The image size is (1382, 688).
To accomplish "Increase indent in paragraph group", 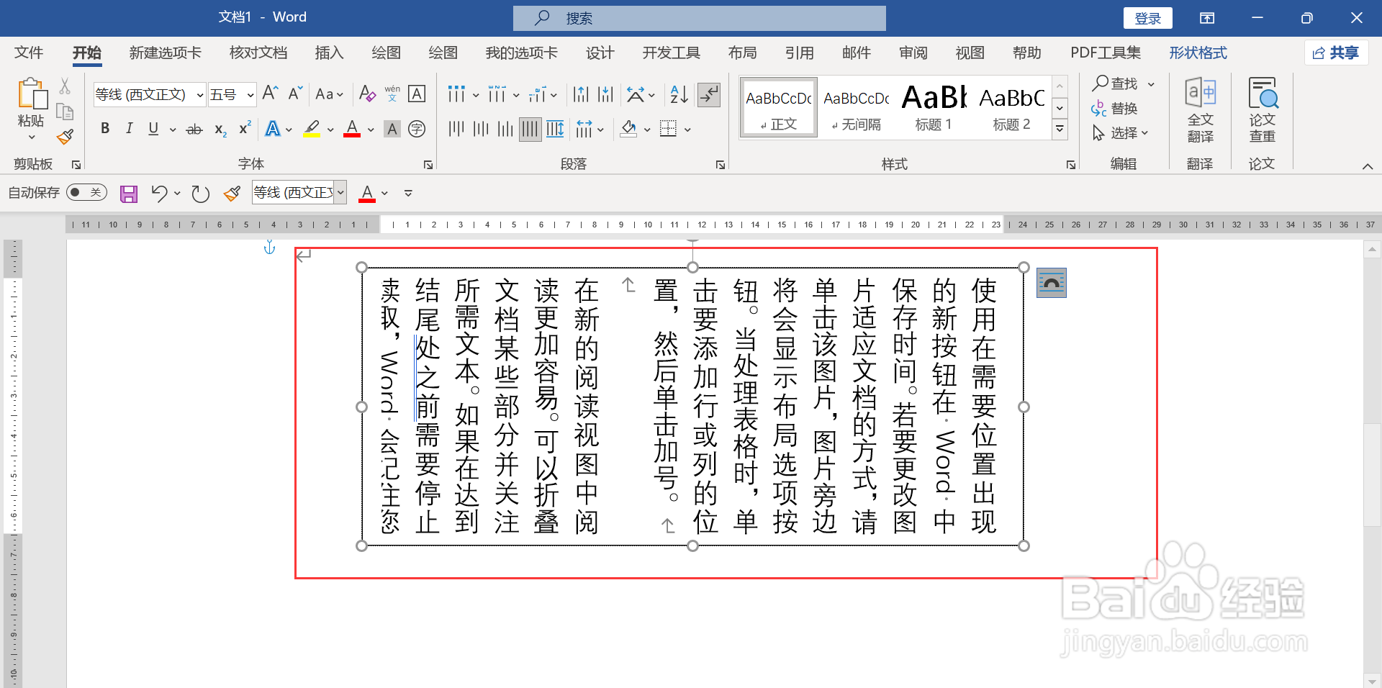I will 606,94.
